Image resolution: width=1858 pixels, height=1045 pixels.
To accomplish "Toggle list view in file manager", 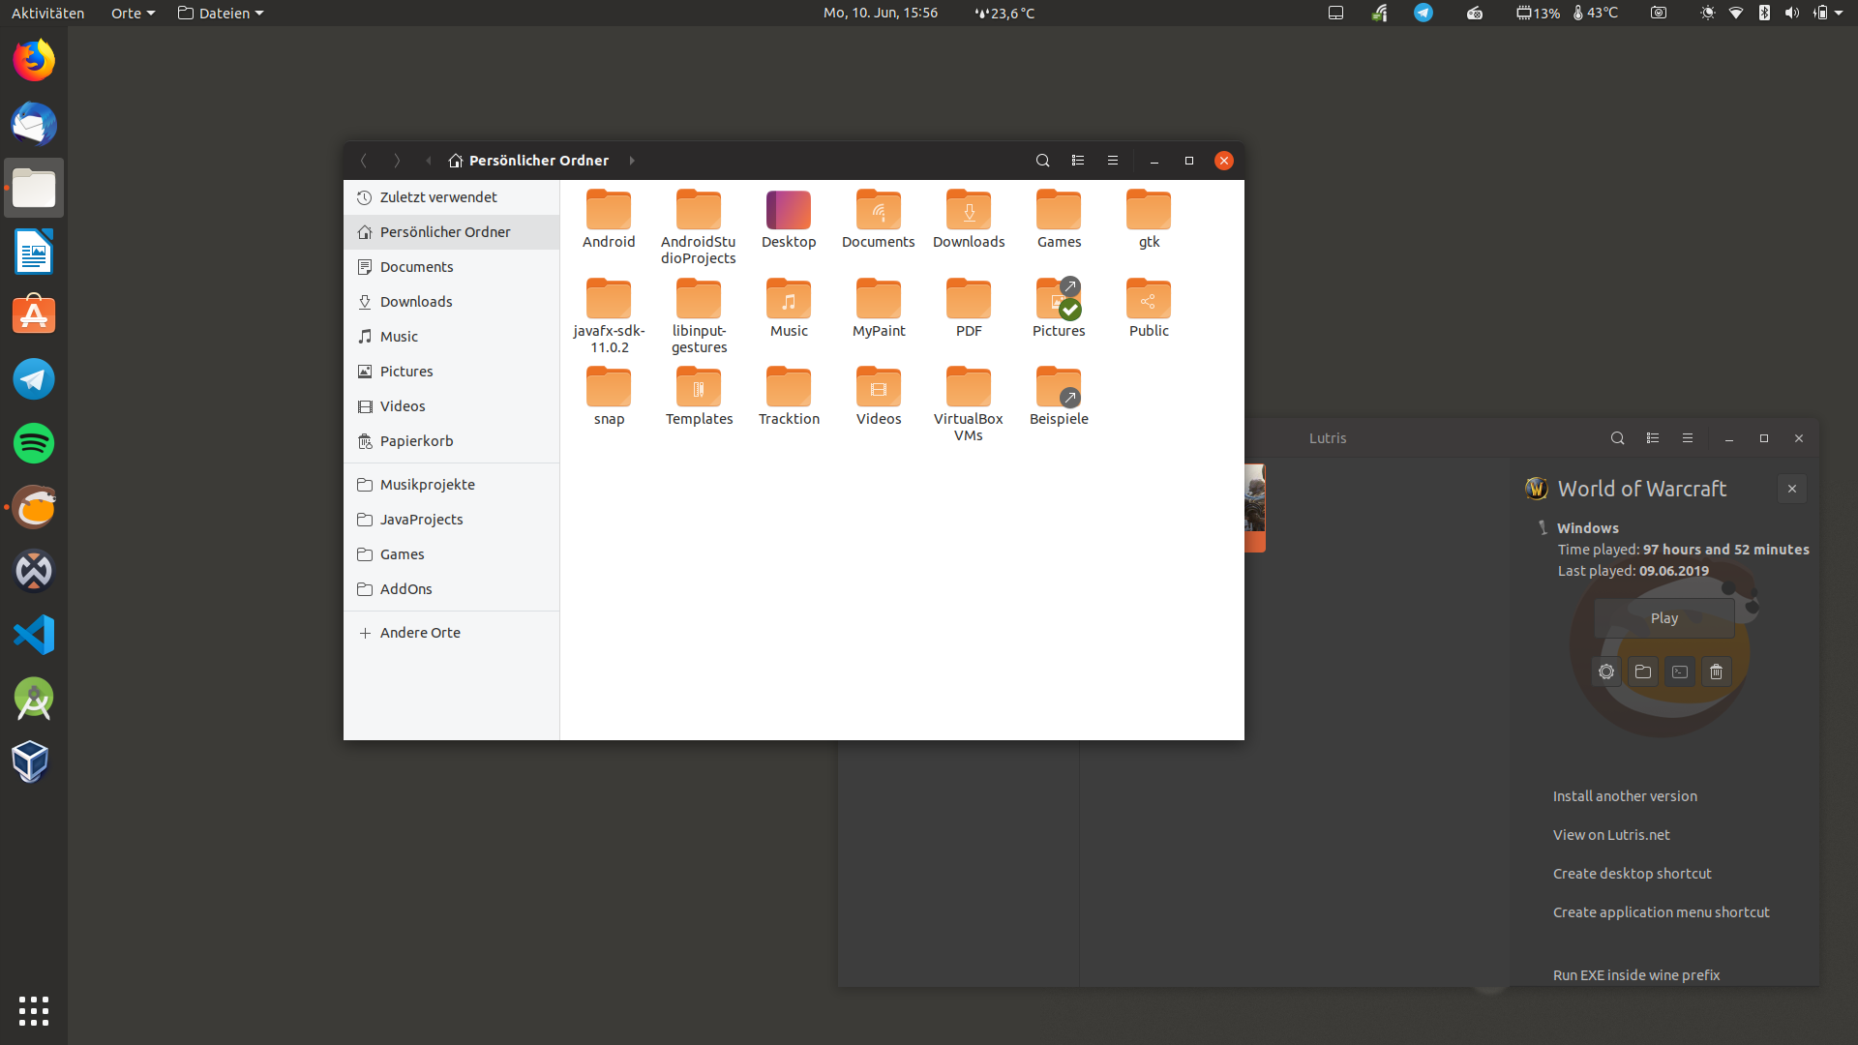I will click(x=1077, y=161).
